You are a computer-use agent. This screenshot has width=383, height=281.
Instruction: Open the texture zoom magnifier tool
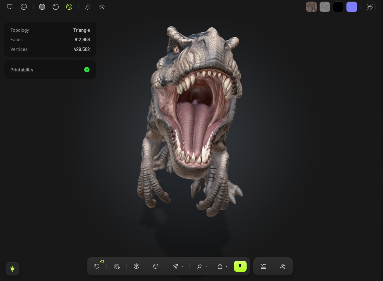click(370, 7)
